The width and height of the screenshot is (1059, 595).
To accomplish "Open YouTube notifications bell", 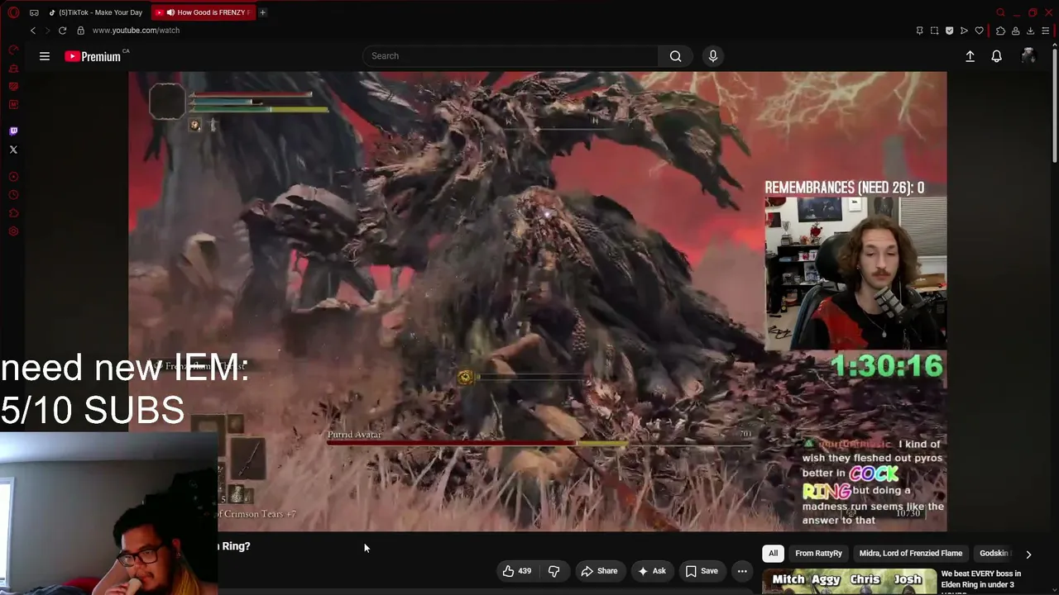I will pos(996,56).
